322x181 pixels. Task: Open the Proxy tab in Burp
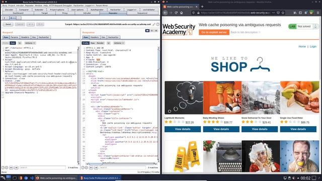coord(65,13)
